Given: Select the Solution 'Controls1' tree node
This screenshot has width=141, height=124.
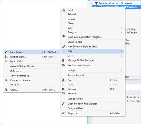Looking at the screenshot, I should click(116, 3).
